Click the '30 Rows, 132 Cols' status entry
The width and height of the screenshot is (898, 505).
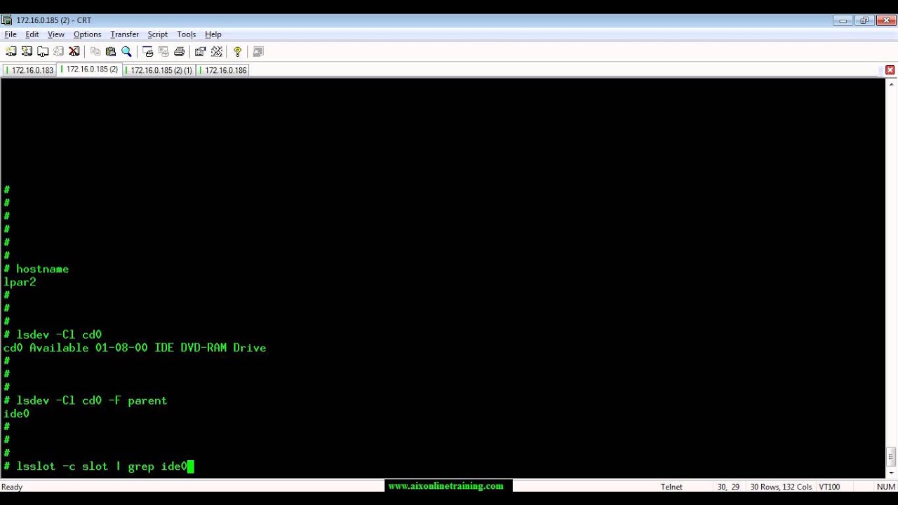781,487
